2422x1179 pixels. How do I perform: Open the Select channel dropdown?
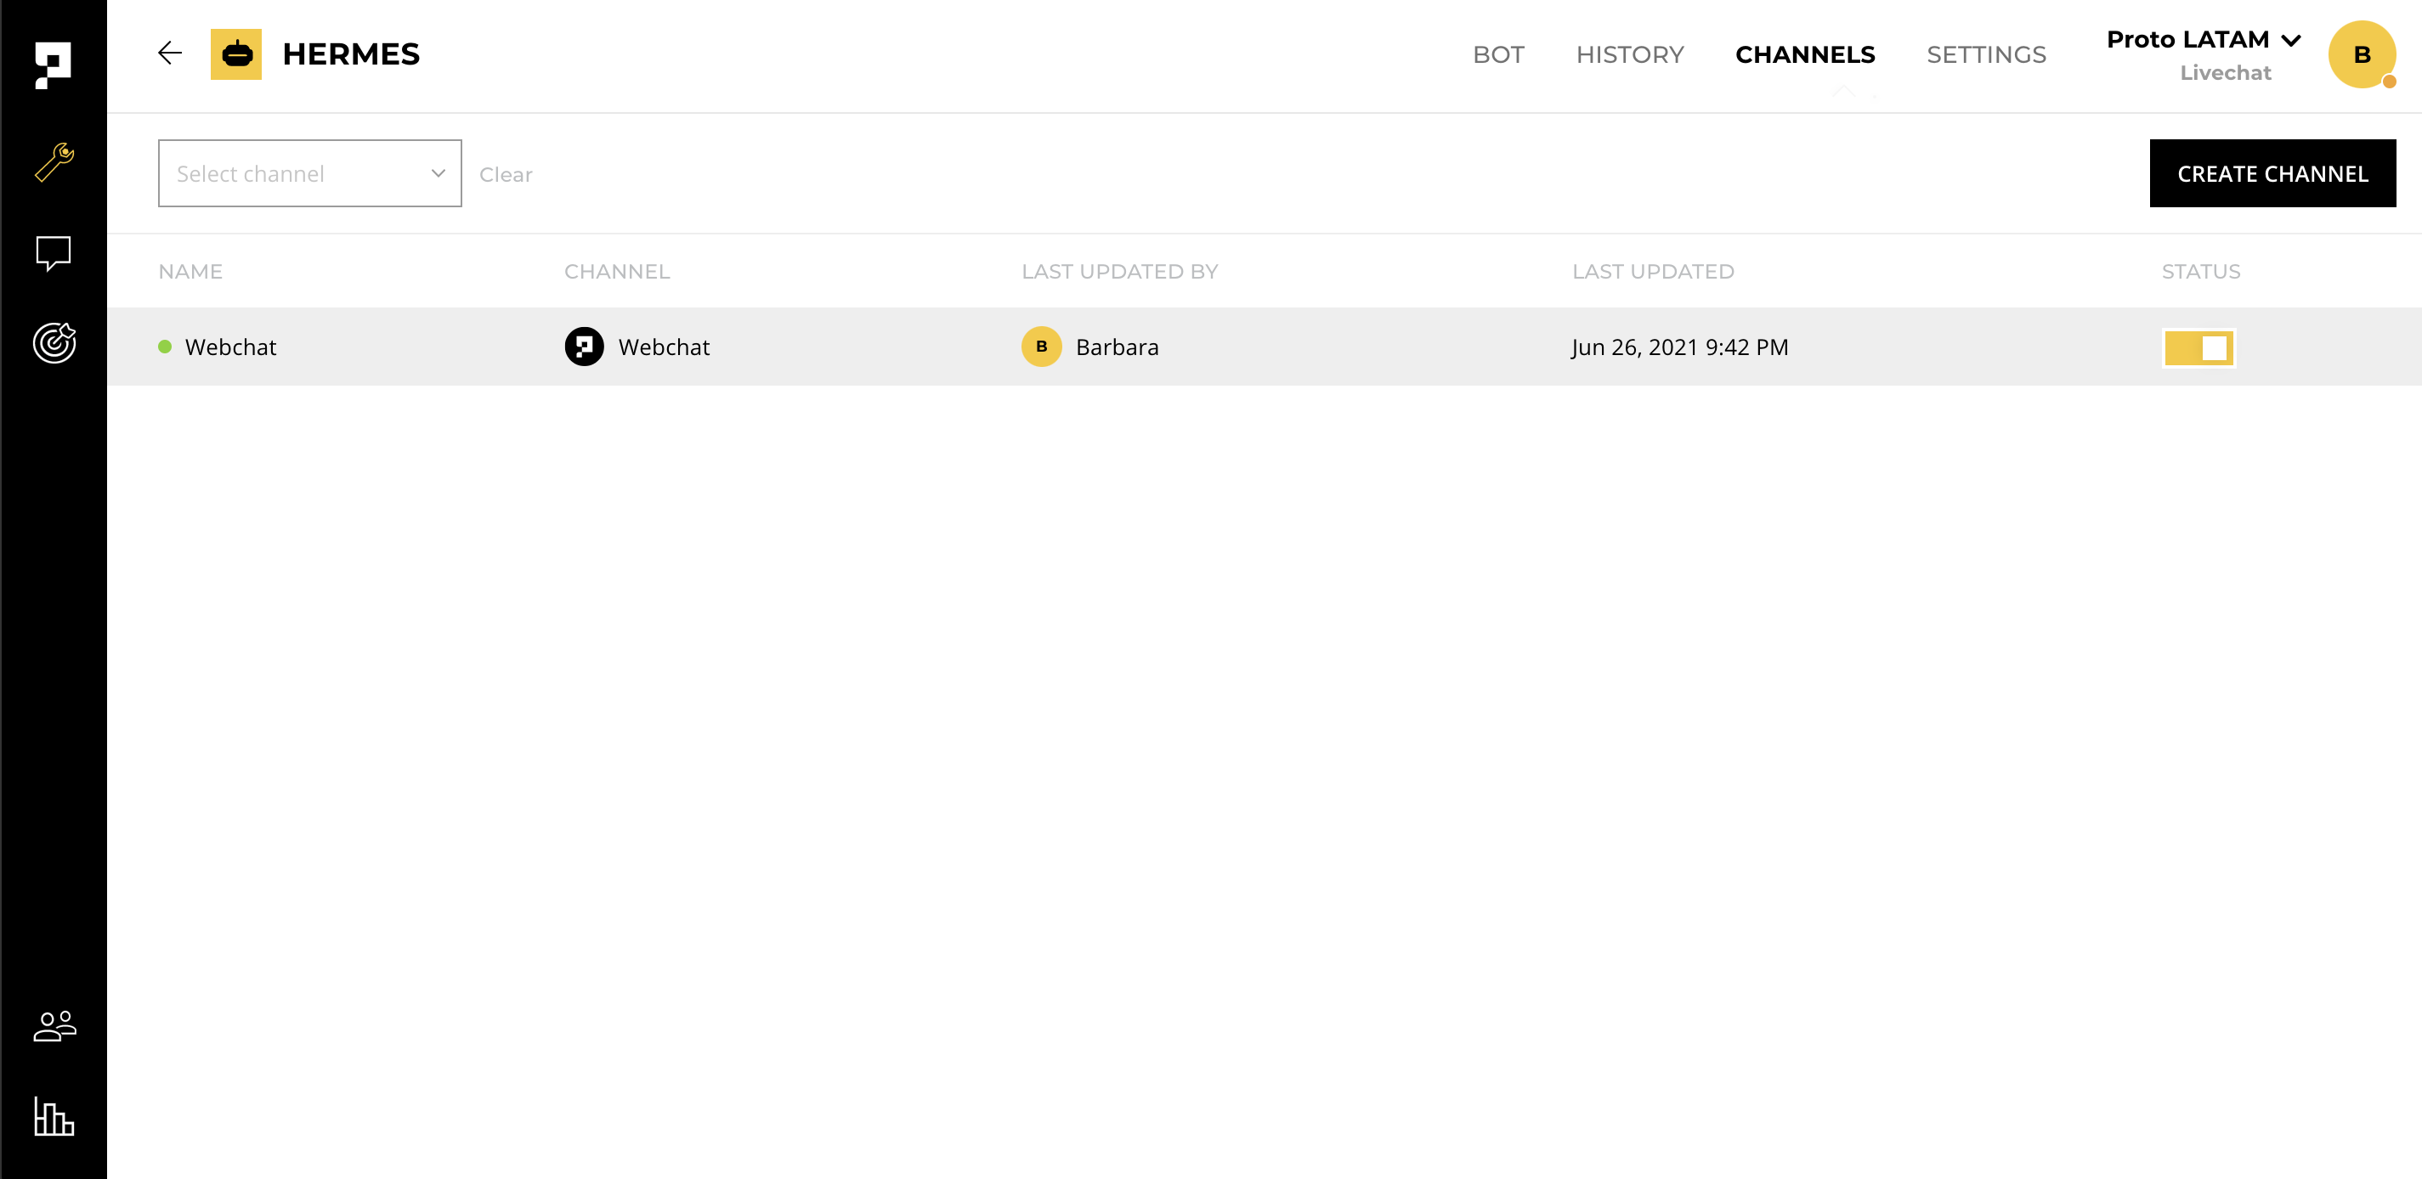(309, 174)
